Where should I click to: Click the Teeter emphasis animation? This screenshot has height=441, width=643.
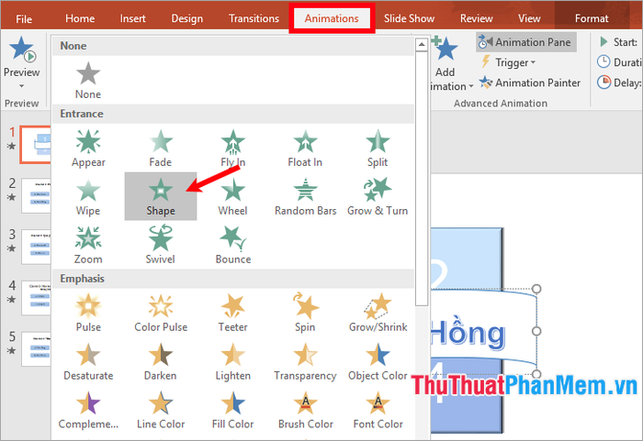tap(232, 311)
